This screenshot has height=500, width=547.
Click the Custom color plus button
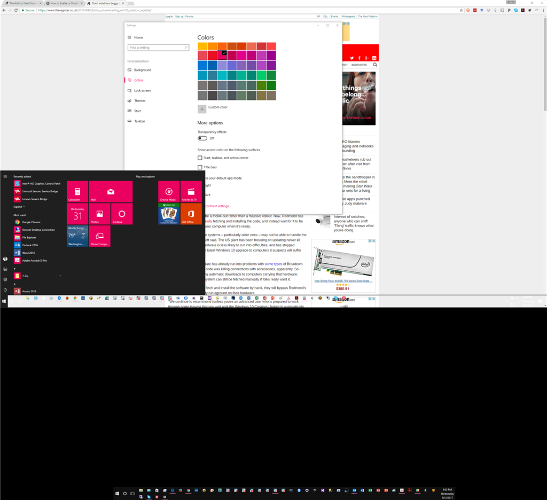pos(202,109)
